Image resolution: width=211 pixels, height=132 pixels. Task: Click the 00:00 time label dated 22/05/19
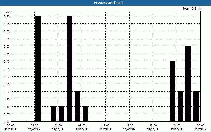10,126
